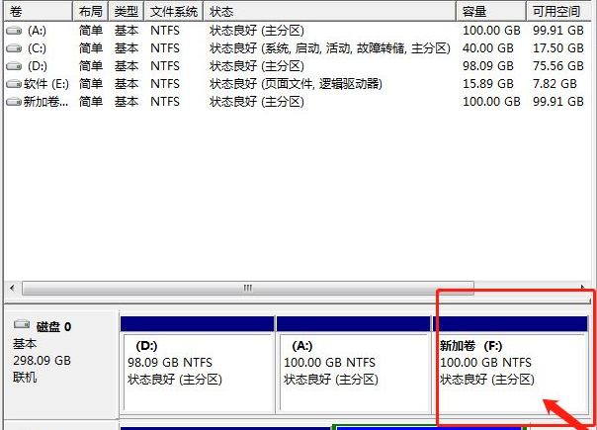Click the horizontal scrollbar left arrow
597x430 pixels.
click(11, 289)
